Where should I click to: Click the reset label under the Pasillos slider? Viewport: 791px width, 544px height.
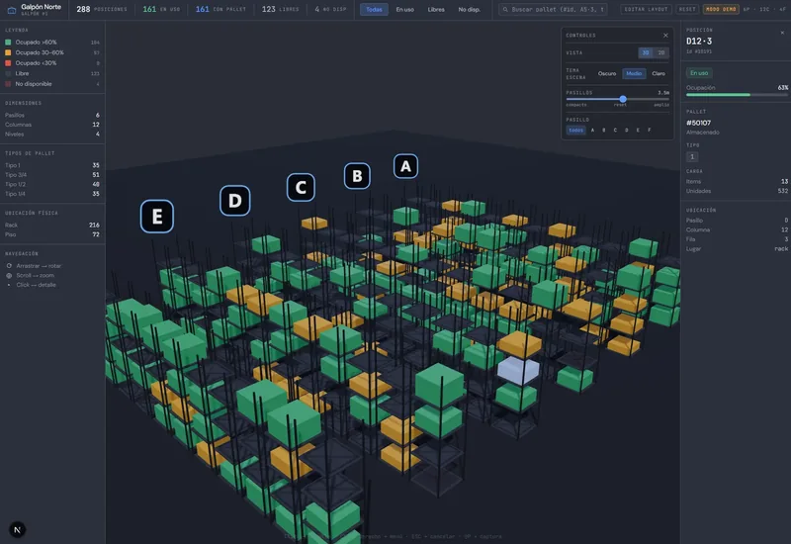[x=620, y=105]
